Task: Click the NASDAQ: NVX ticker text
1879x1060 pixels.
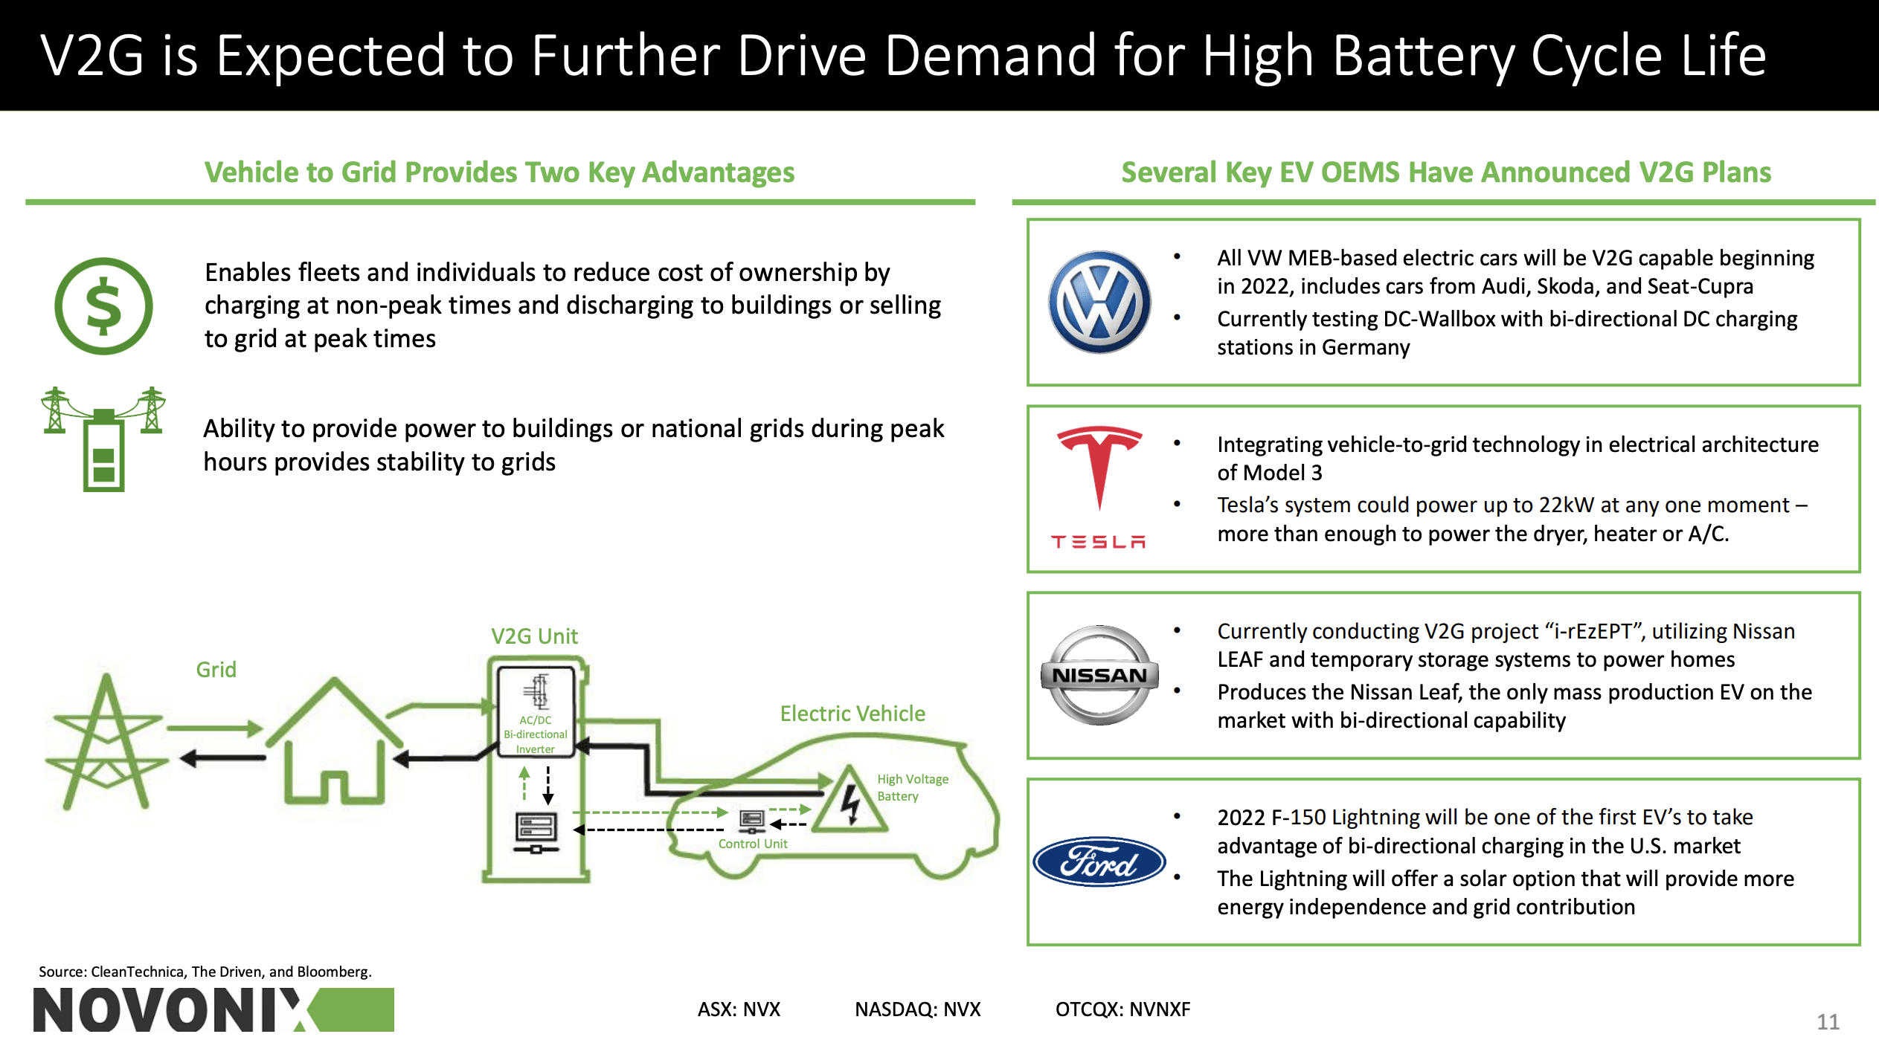Action: point(917,1009)
